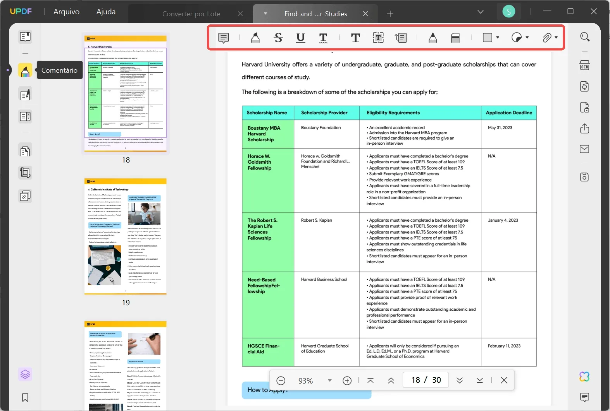Open the protect PDF with password tool

[x=585, y=107]
